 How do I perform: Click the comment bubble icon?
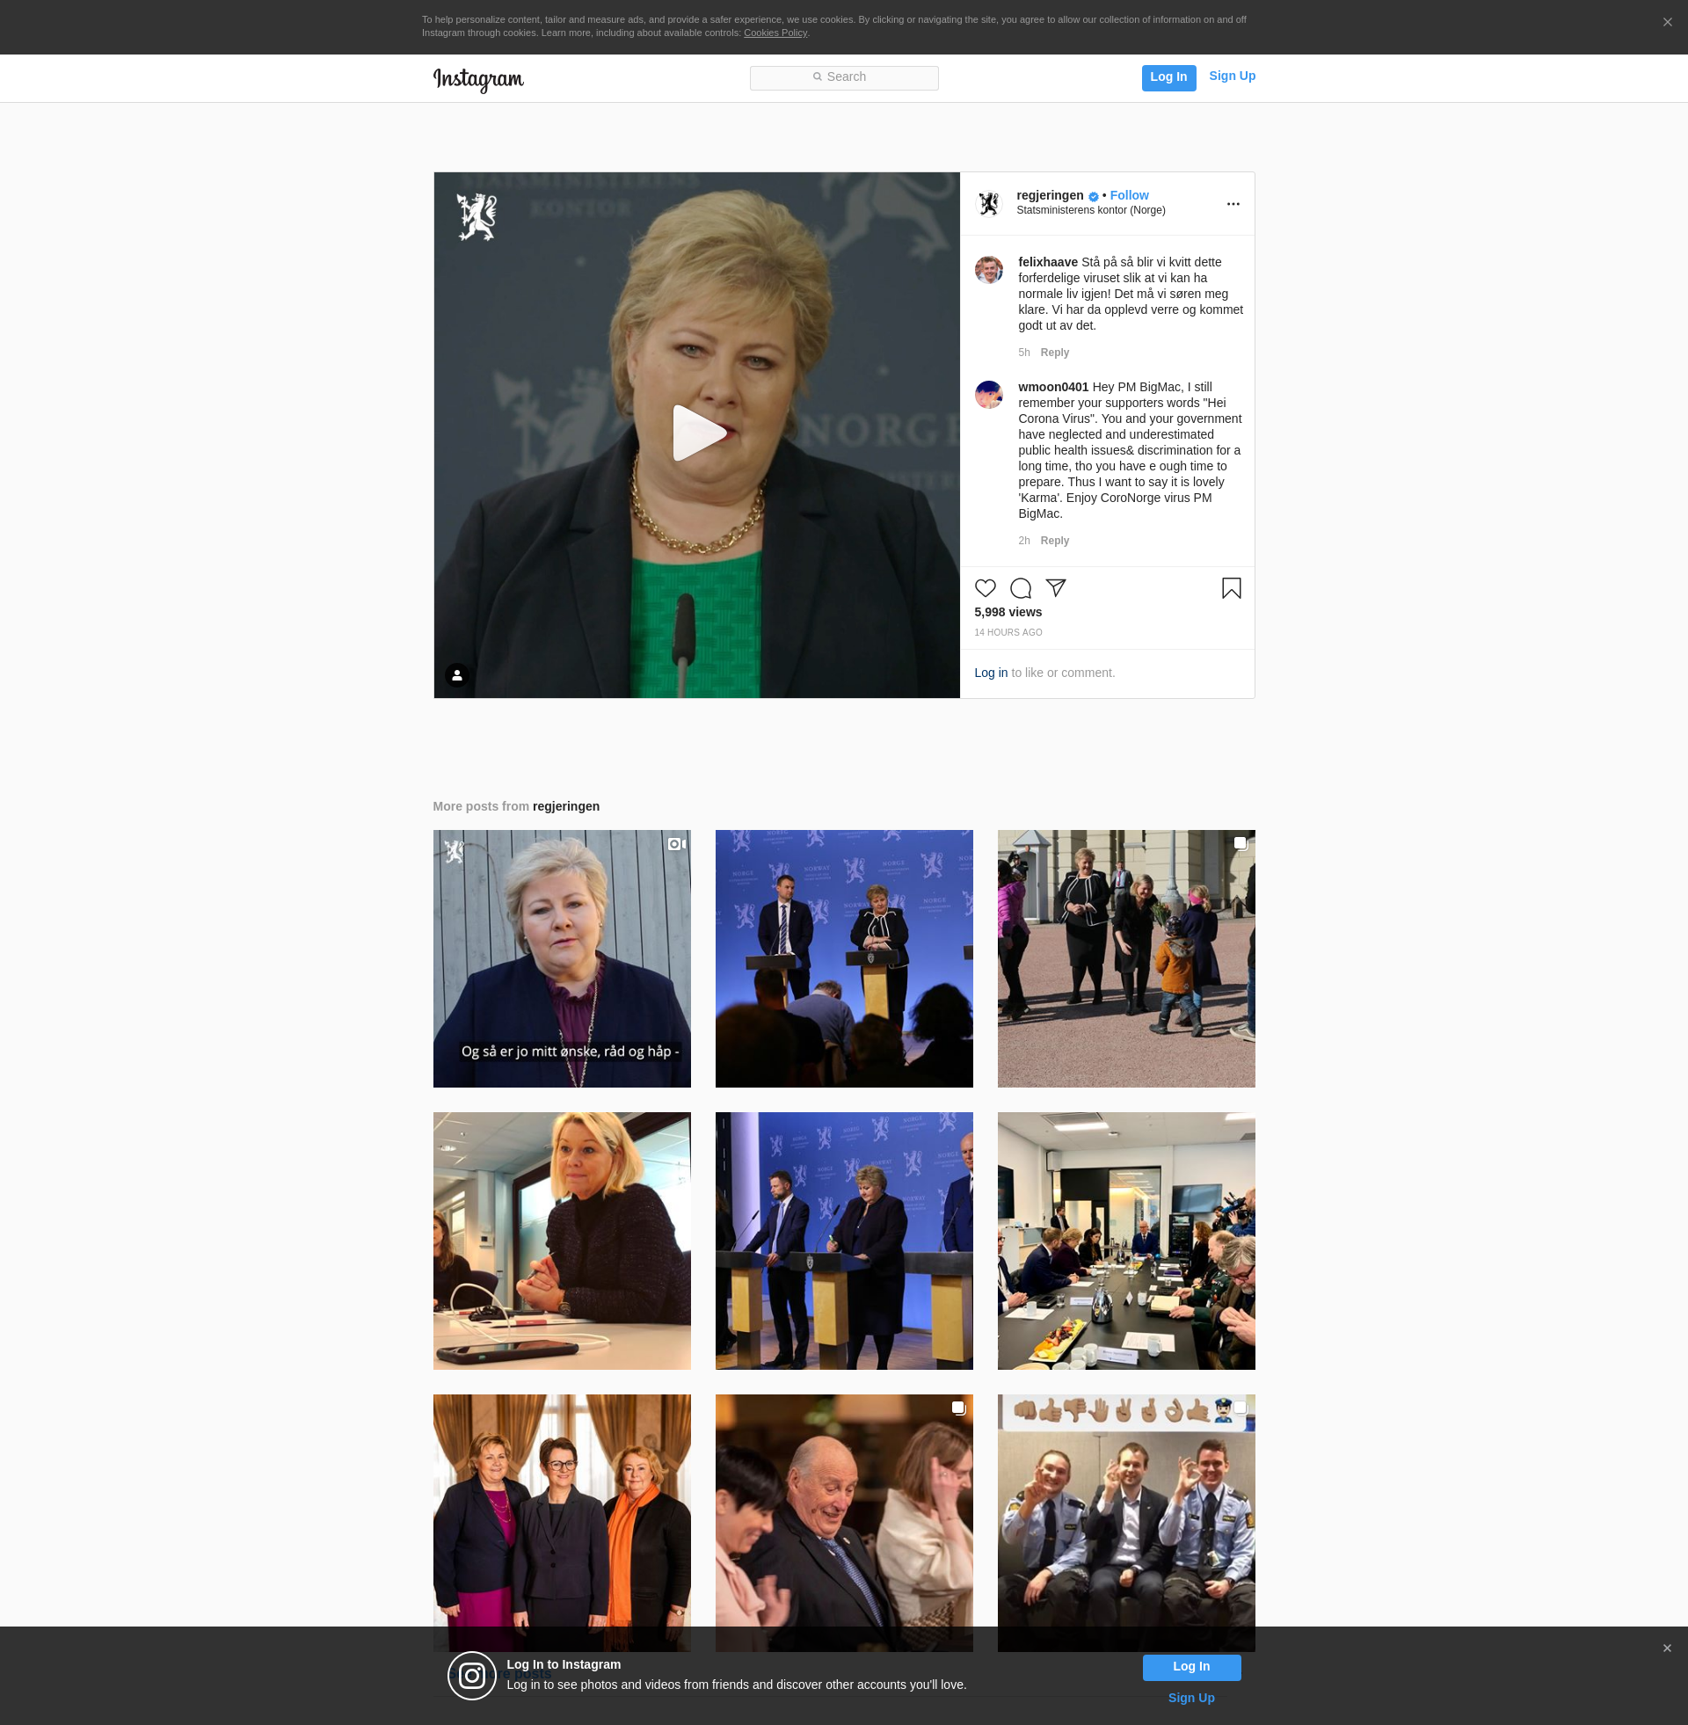pos(1021,588)
